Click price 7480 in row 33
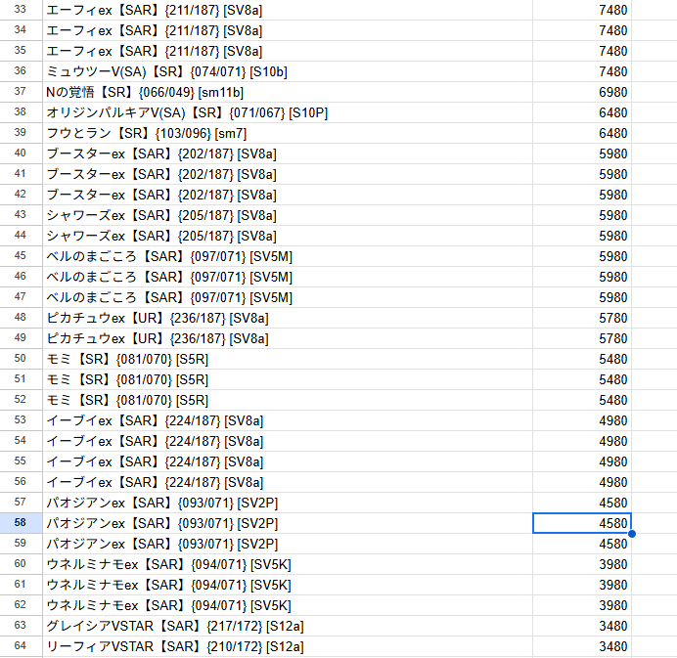The height and width of the screenshot is (658, 677). pyautogui.click(x=582, y=10)
